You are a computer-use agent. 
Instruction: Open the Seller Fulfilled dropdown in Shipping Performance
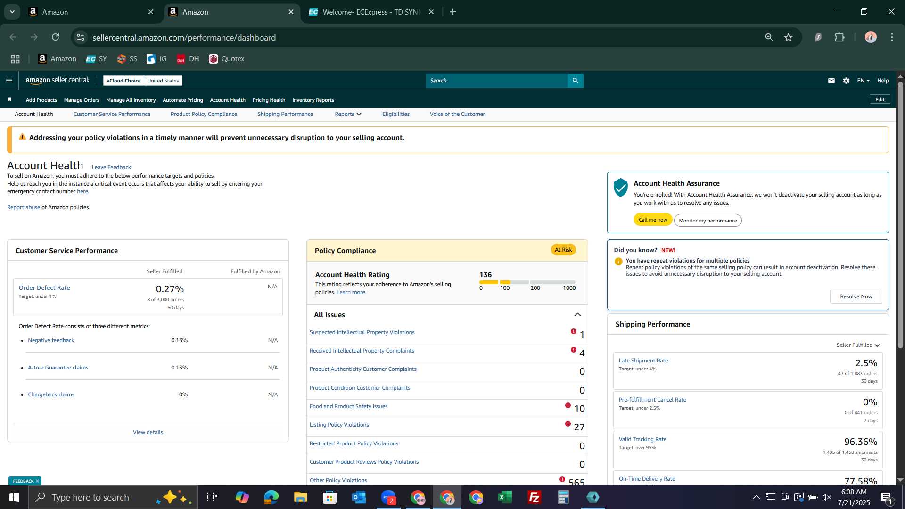[x=858, y=345]
